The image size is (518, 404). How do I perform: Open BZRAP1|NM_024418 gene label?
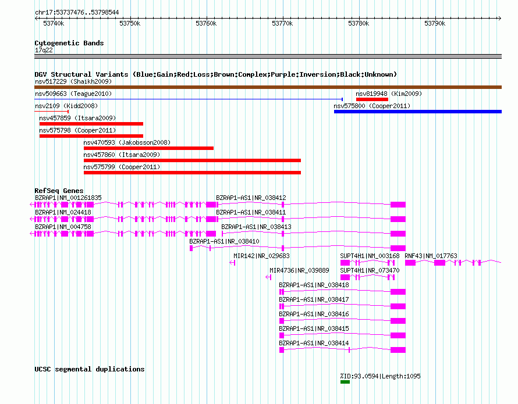tap(63, 212)
